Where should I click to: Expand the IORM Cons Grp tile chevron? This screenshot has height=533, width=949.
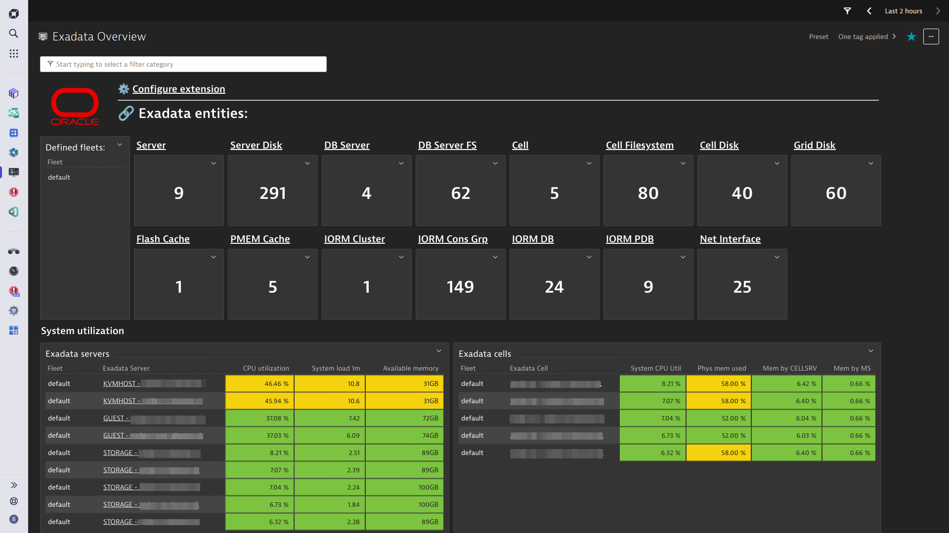(x=495, y=257)
